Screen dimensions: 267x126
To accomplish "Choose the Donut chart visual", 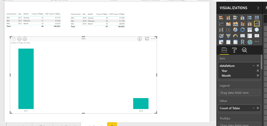I will coord(243,30).
